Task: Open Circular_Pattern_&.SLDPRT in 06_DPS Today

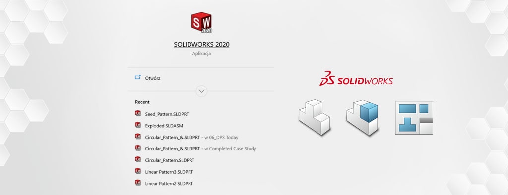Action: (191, 137)
